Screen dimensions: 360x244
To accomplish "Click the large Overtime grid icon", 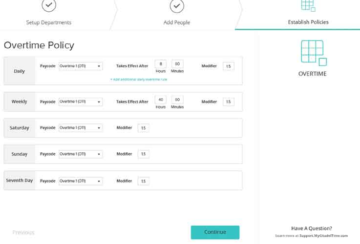I will click(313, 52).
